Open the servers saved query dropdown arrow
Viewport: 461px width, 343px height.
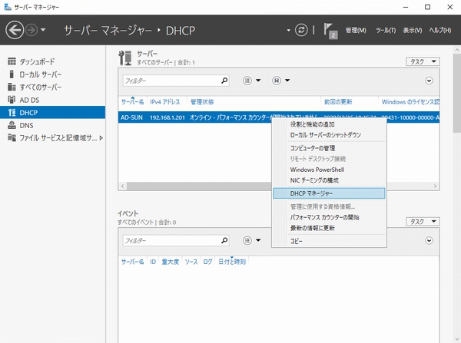click(287, 81)
